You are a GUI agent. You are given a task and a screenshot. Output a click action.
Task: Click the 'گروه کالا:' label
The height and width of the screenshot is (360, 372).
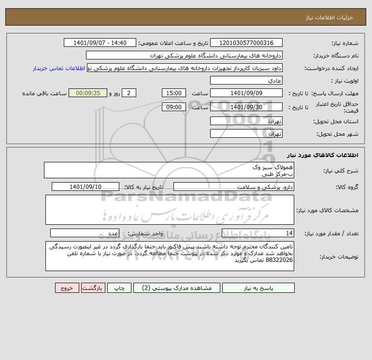347,187
